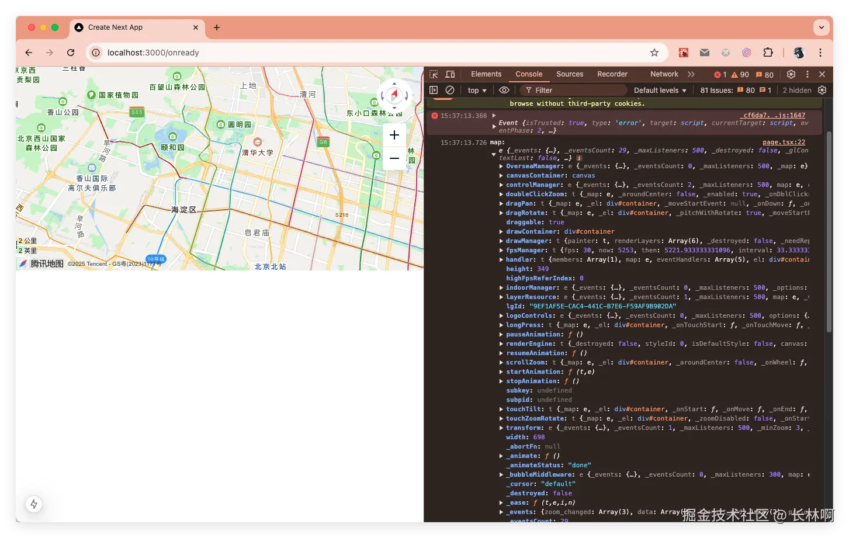Switch to the Sources tab
This screenshot has width=849, height=538.
(x=570, y=74)
